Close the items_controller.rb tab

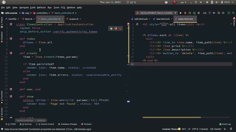(62, 19)
